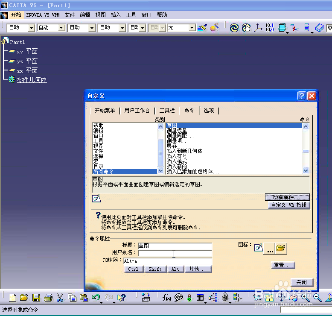The image size is (332, 316).
Task: Click the 隐藏属性 button
Action: click(287, 197)
